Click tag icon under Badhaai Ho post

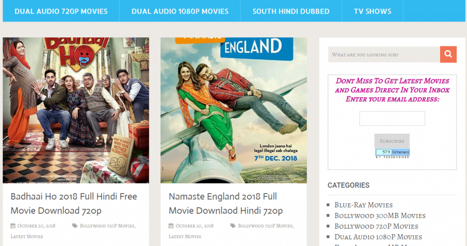(75, 226)
